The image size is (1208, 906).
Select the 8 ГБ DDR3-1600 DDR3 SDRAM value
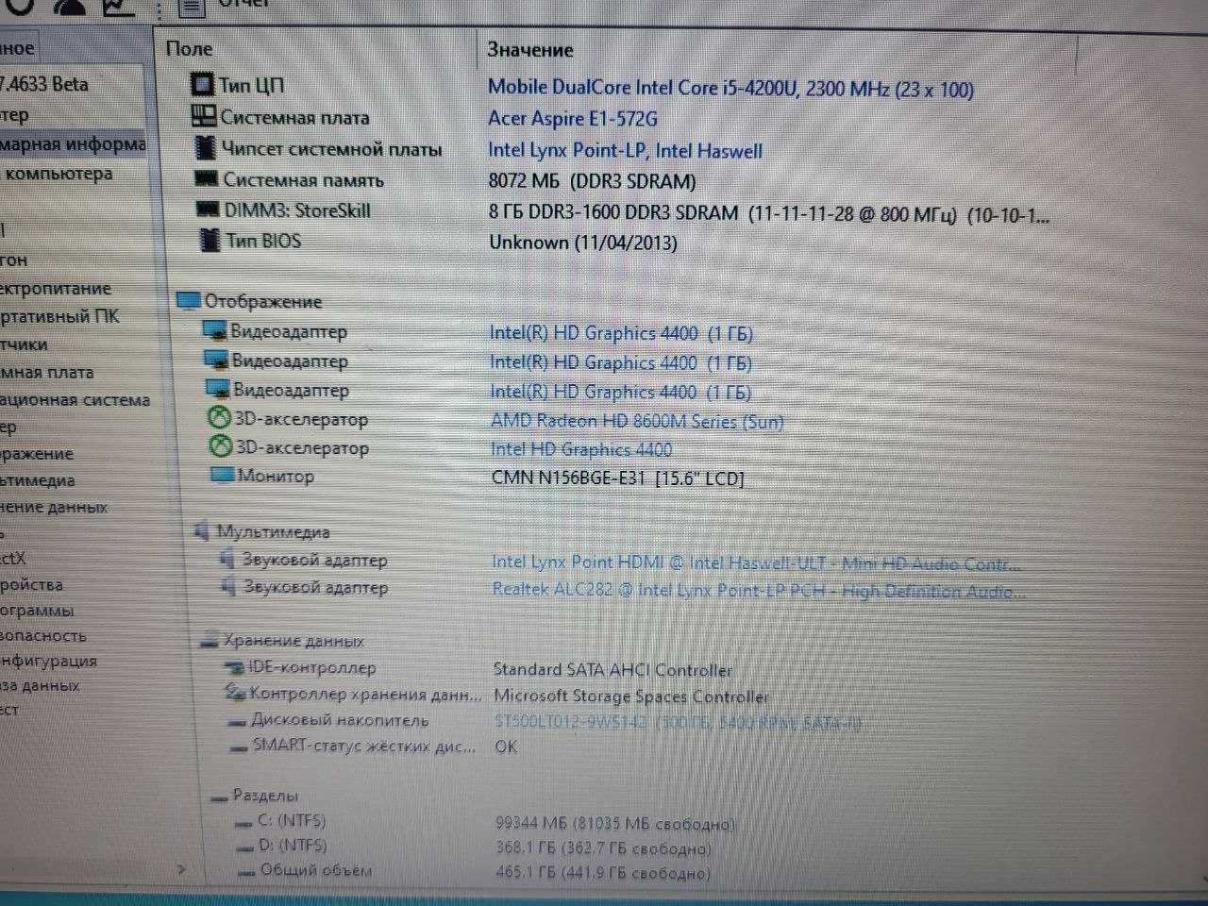point(768,213)
